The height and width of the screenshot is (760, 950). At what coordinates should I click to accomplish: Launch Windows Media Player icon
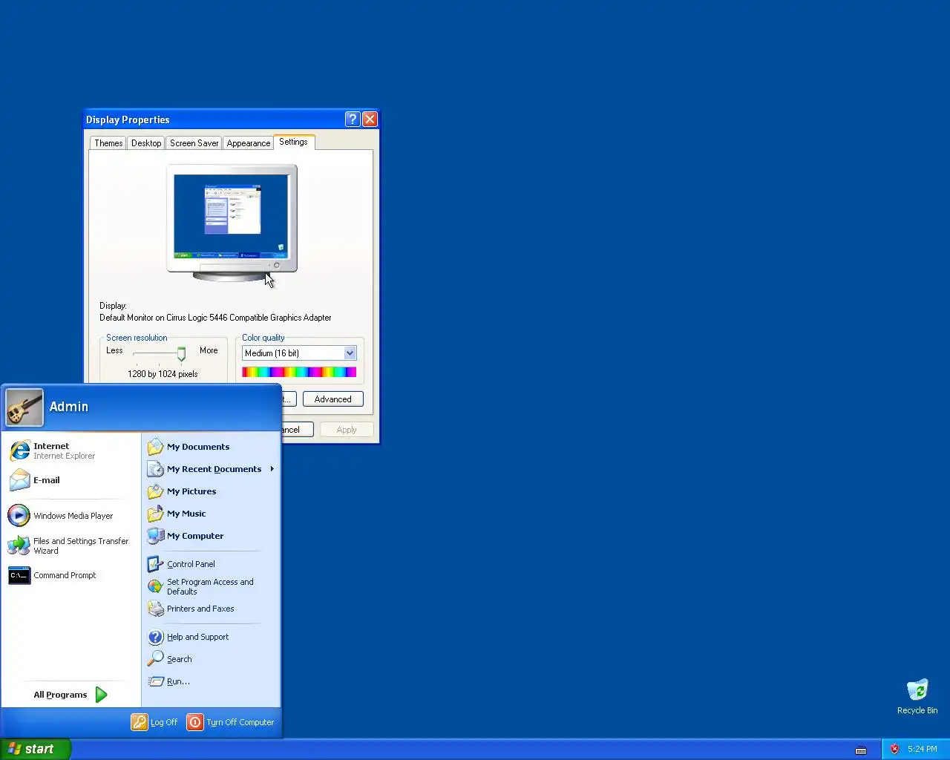(19, 515)
